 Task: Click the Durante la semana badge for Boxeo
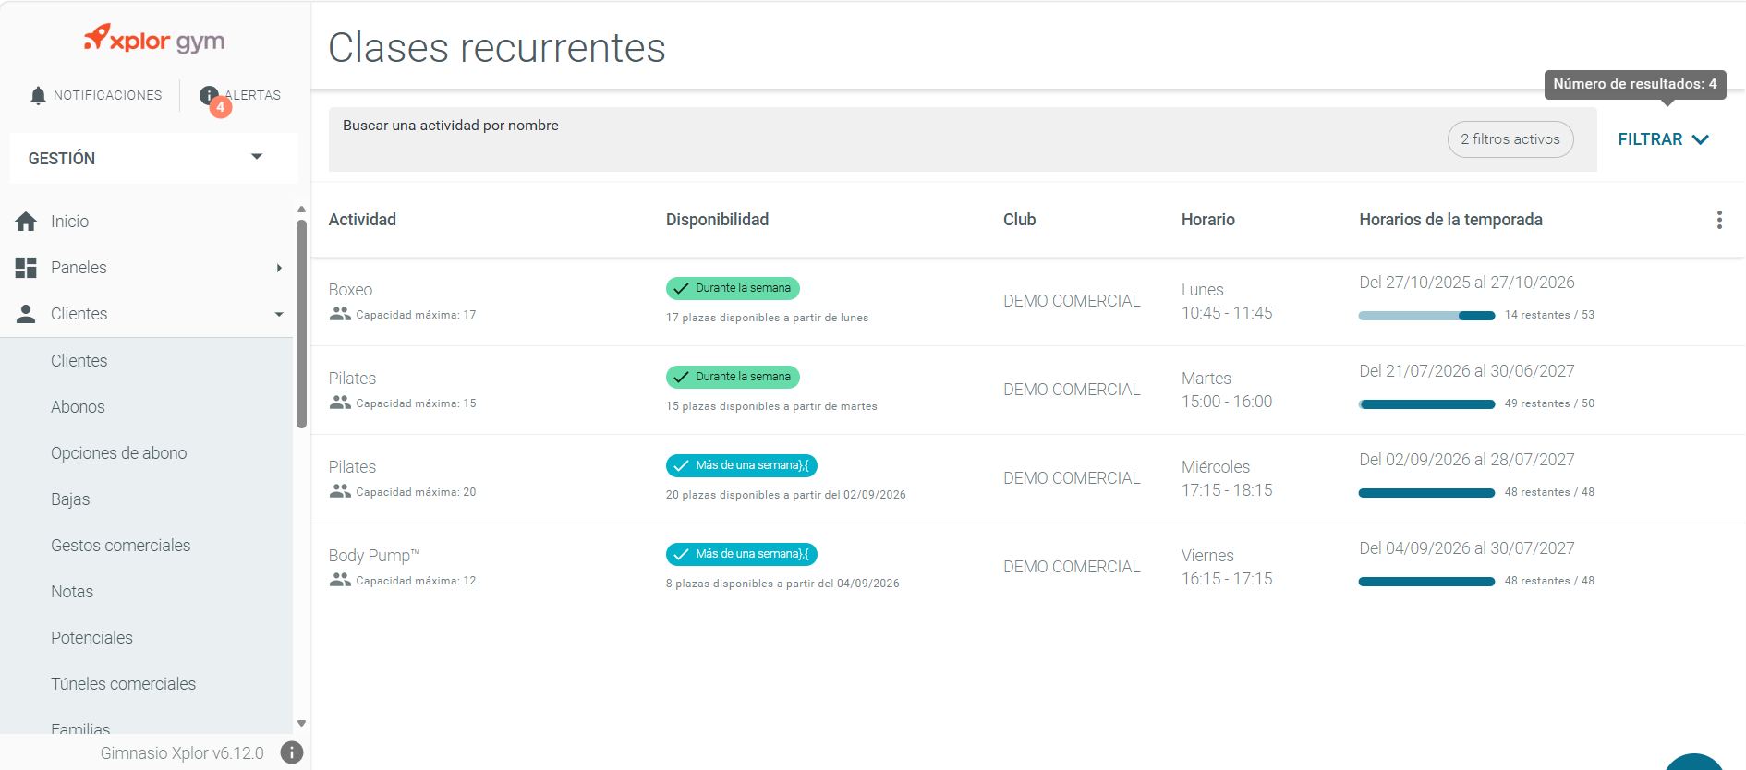[x=733, y=288]
